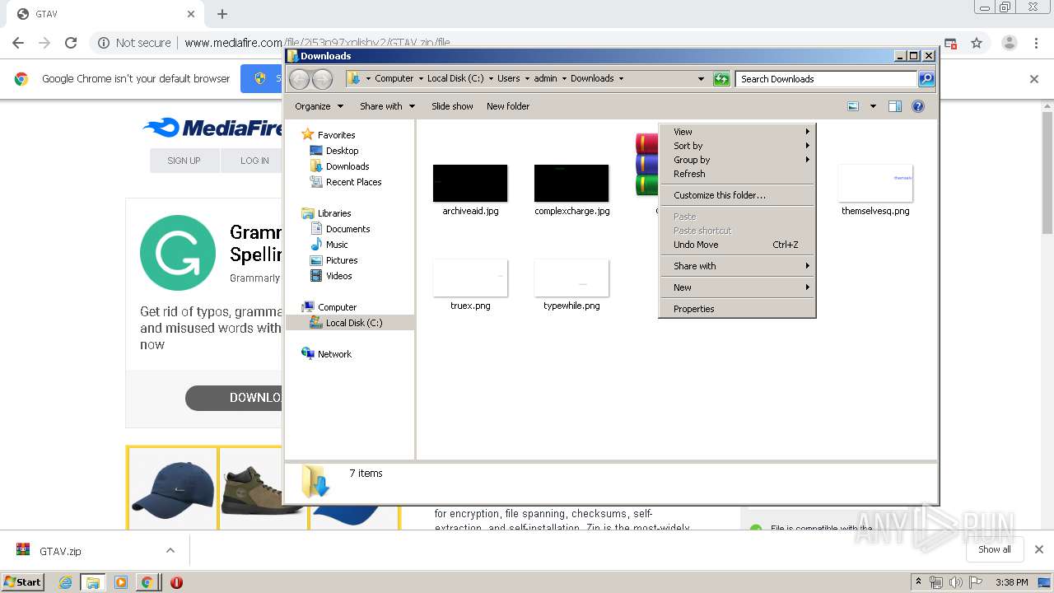
Task: Click the change view icon in Explorer toolbar
Action: pos(853,106)
